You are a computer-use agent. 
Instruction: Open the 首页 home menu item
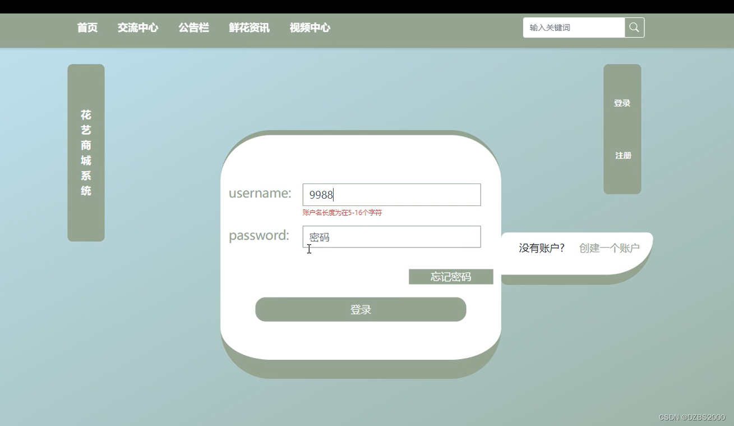point(87,28)
